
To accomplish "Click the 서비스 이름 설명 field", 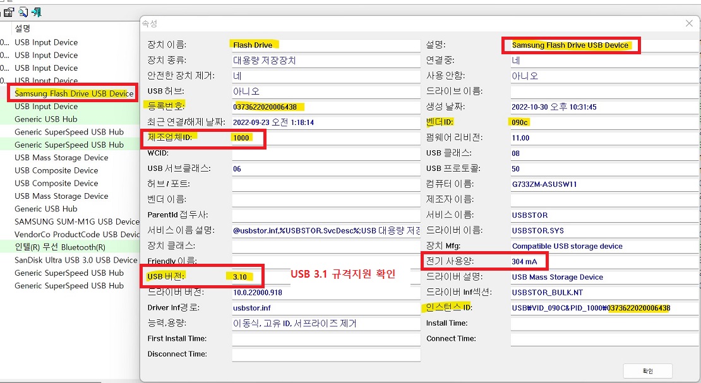I will coord(326,230).
